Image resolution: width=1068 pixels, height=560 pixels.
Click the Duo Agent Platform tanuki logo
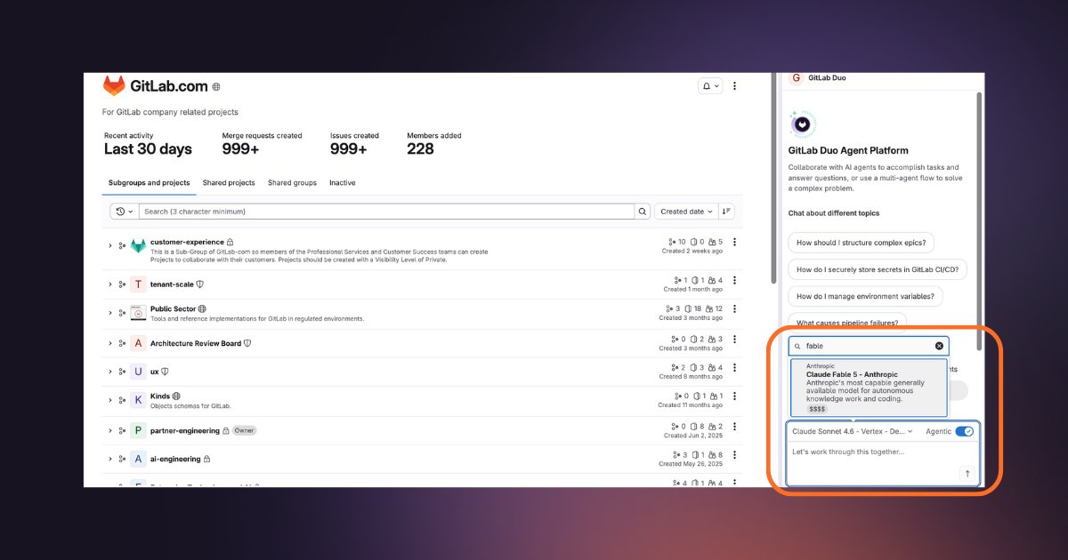[804, 124]
